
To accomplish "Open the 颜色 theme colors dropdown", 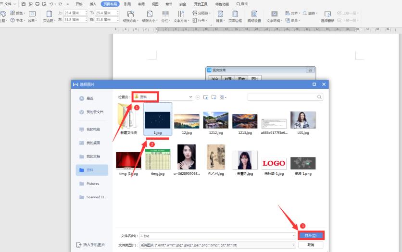I will point(18,13).
